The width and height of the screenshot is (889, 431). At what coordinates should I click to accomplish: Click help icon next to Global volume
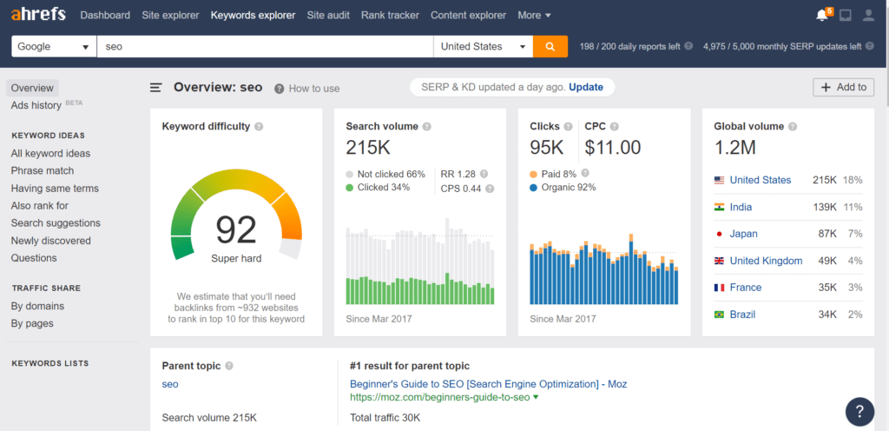(793, 127)
